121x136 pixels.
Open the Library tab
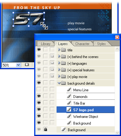tap(46, 44)
